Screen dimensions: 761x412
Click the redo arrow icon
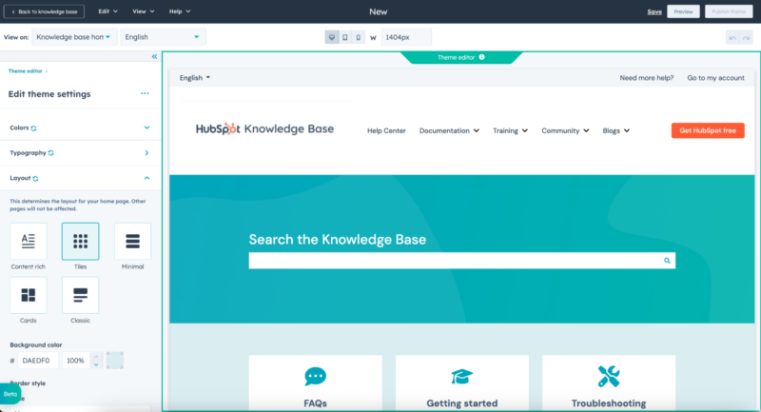(746, 37)
